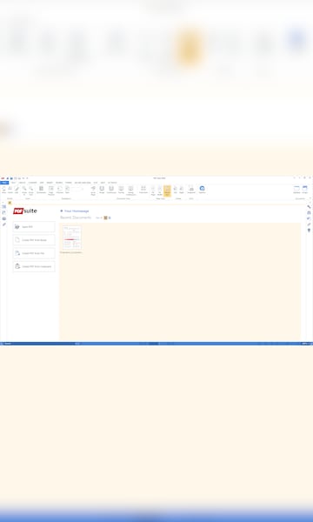Expand the Arrange windows dropdown

point(304,190)
